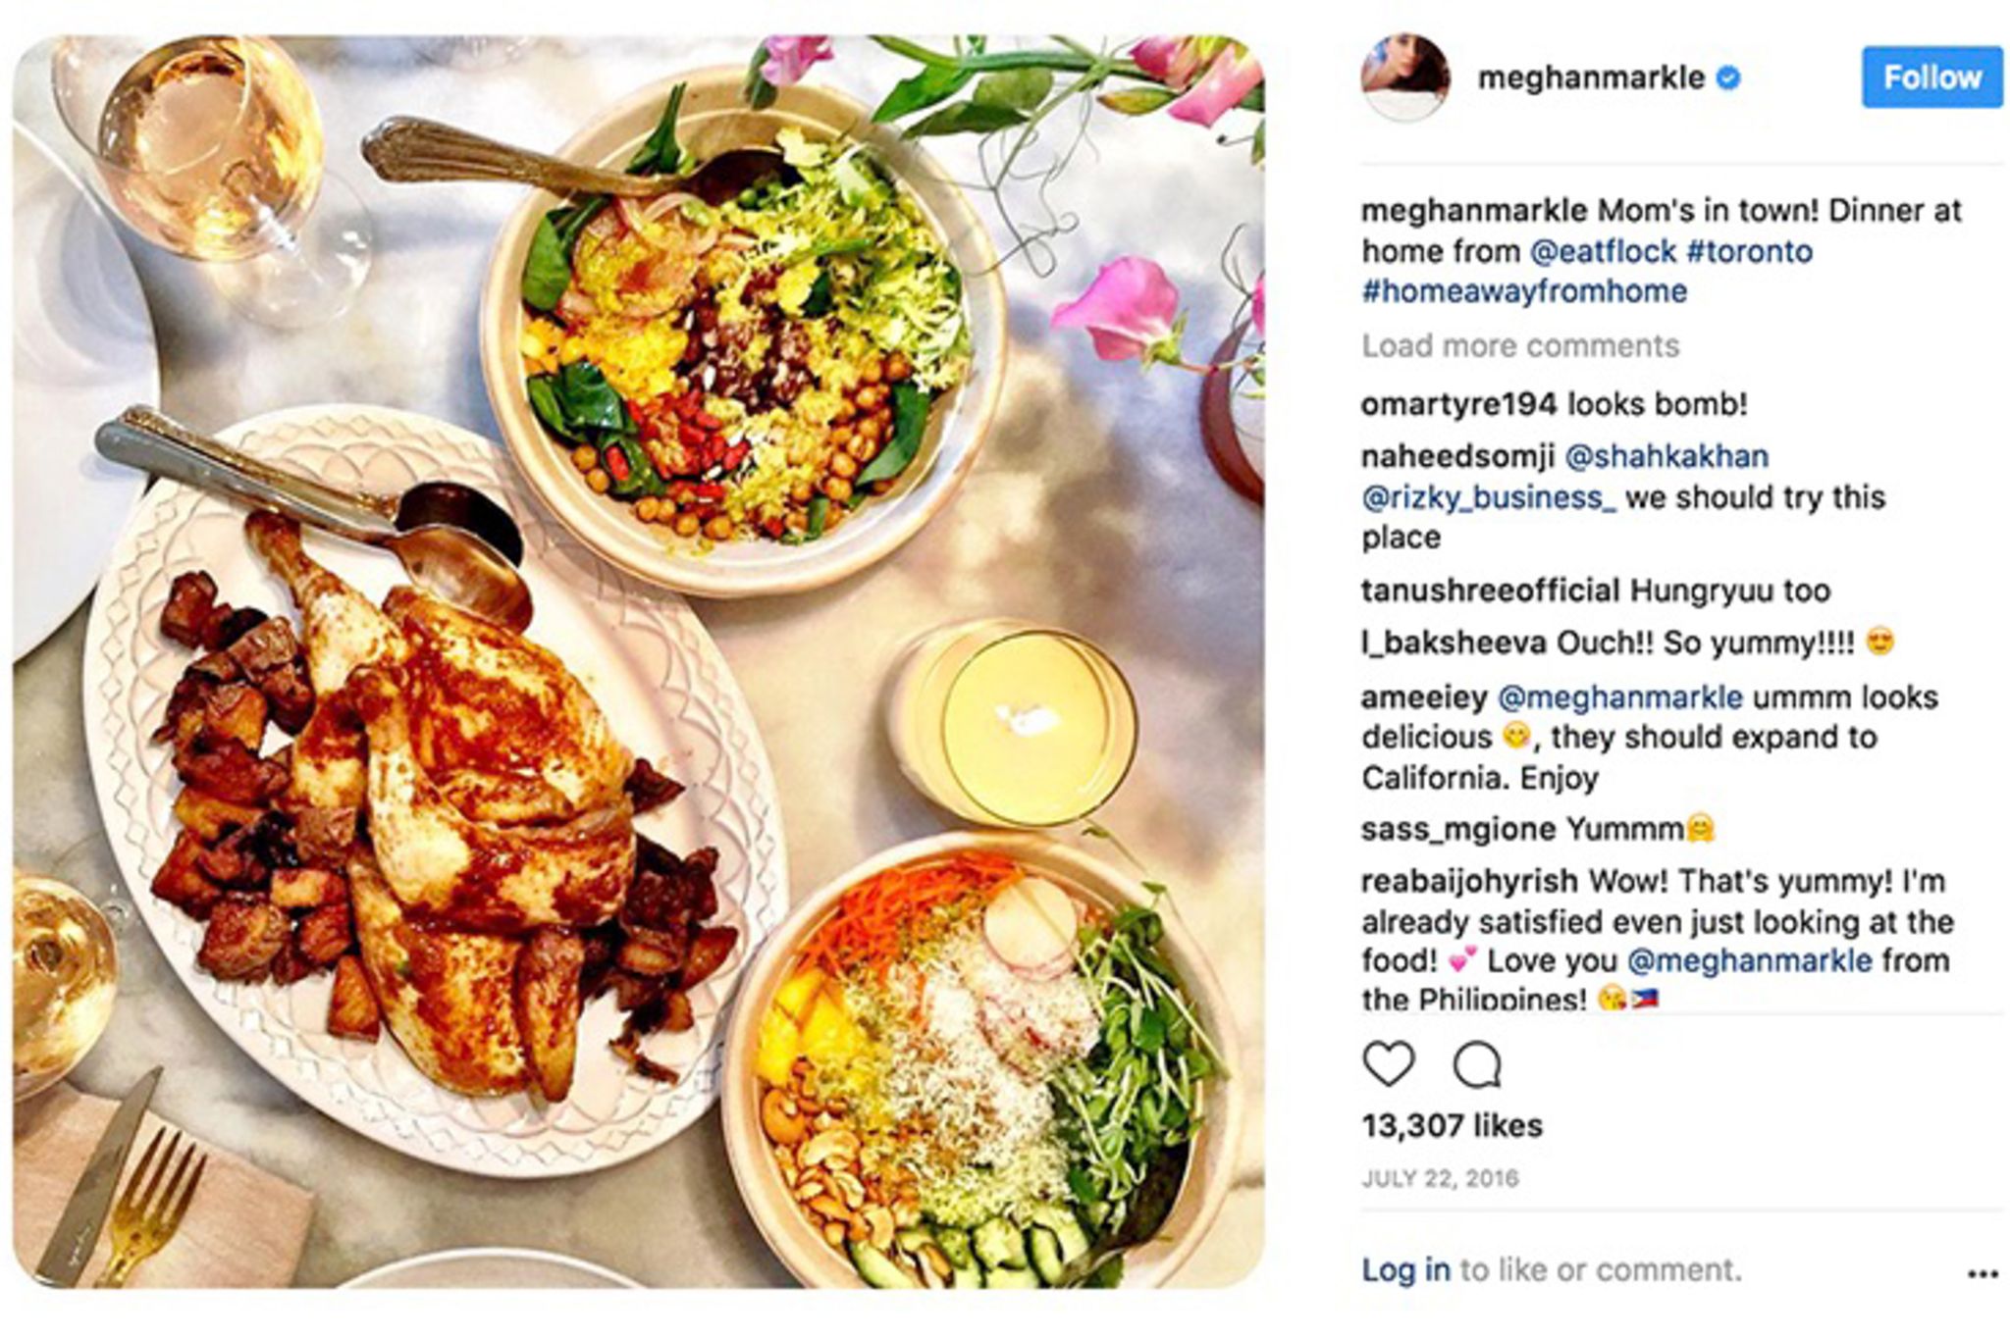Viewport: 2010px width, 1339px height.
Task: Open the #homeawayfromhome hashtag
Action: (1524, 291)
